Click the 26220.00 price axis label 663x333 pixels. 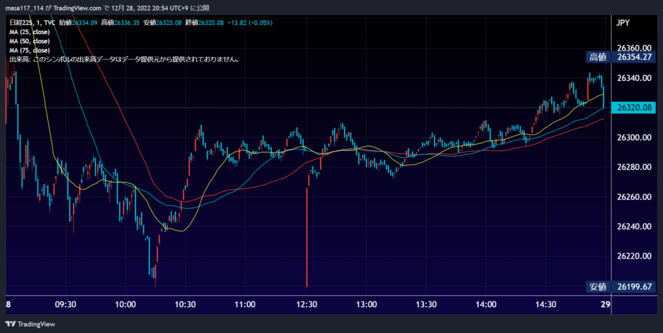tap(633, 256)
